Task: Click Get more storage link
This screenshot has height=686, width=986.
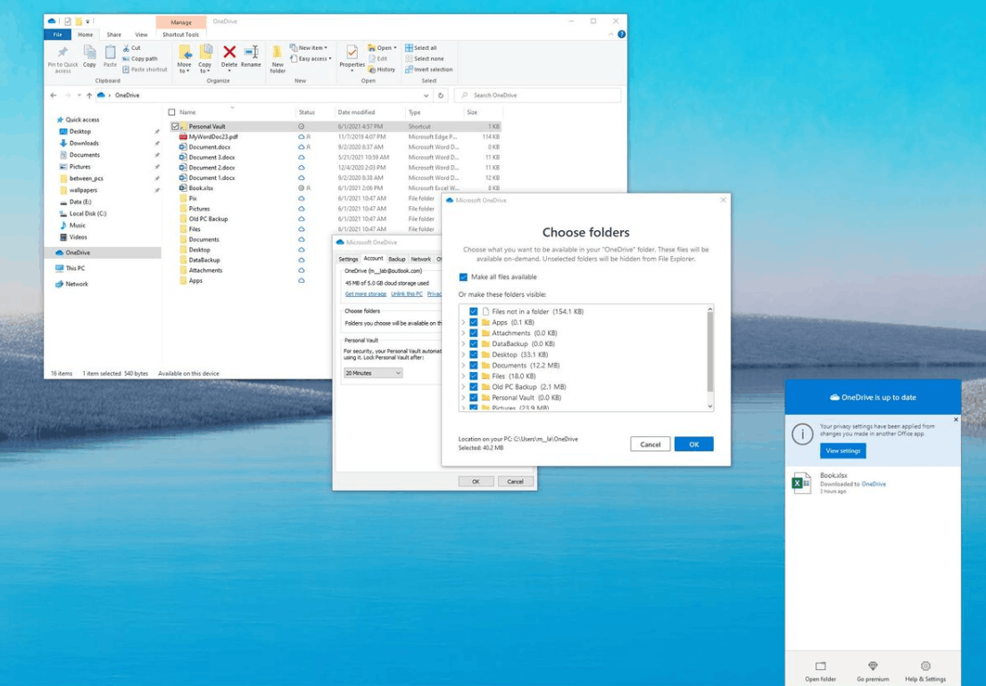Action: click(x=365, y=294)
